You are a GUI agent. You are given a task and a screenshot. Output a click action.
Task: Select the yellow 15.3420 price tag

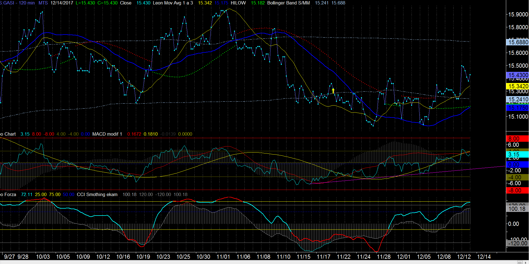(517, 86)
